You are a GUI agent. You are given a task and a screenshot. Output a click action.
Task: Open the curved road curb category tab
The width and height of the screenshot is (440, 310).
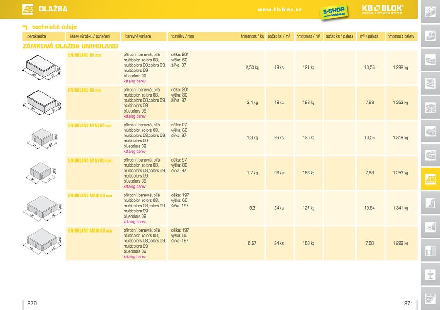coord(430,203)
